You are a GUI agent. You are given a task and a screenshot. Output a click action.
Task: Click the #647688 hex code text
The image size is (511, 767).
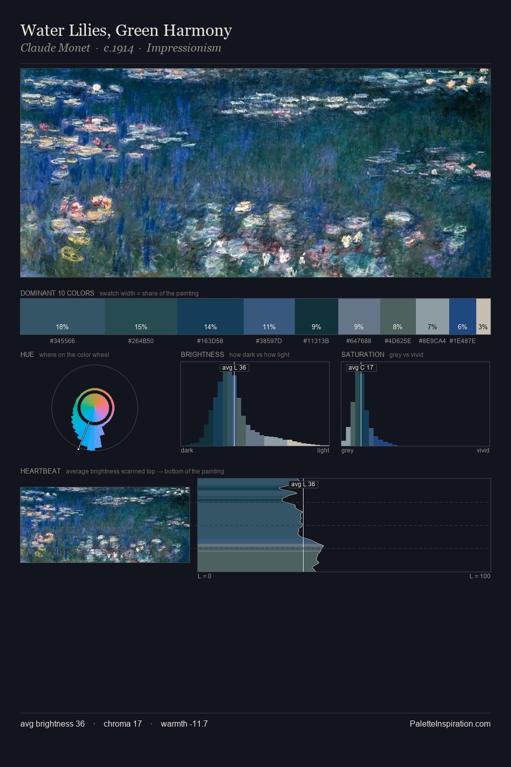(359, 341)
